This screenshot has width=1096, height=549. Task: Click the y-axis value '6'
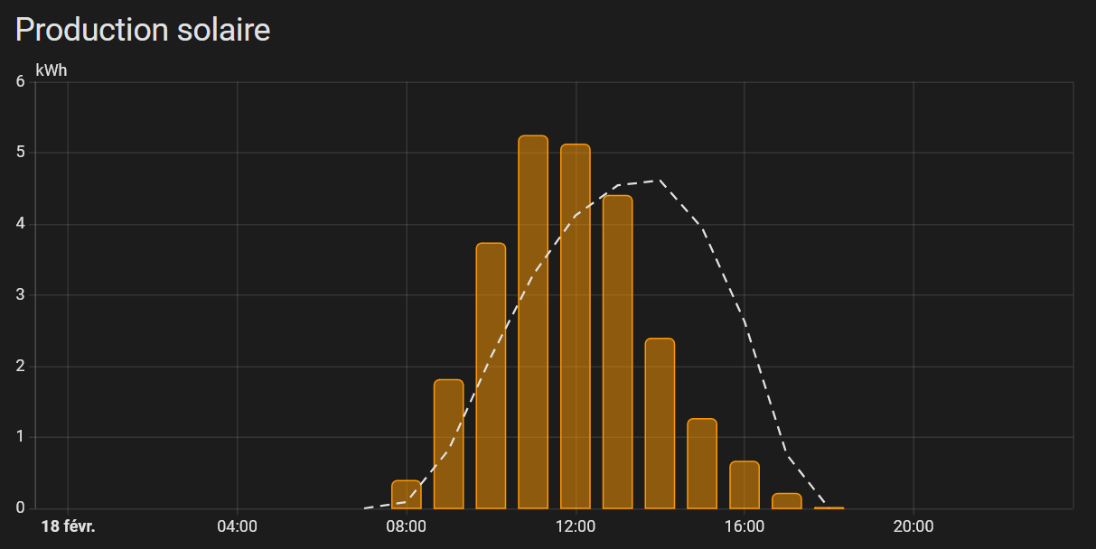coord(20,82)
